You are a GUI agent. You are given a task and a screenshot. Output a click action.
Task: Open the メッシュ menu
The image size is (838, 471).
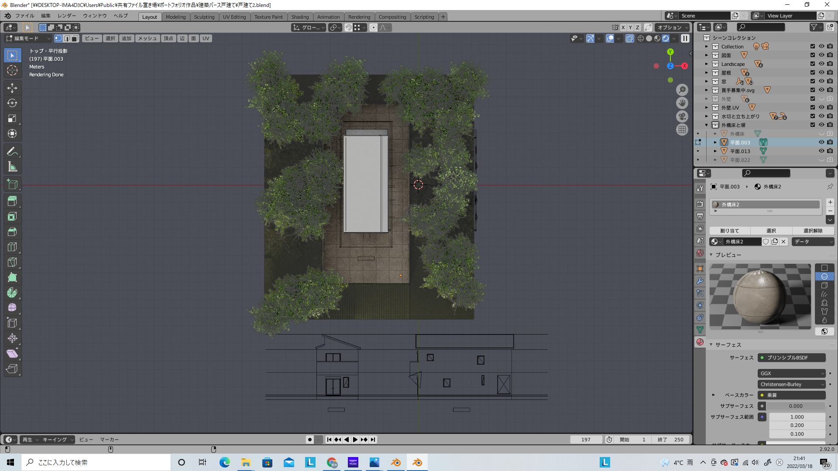pos(147,38)
